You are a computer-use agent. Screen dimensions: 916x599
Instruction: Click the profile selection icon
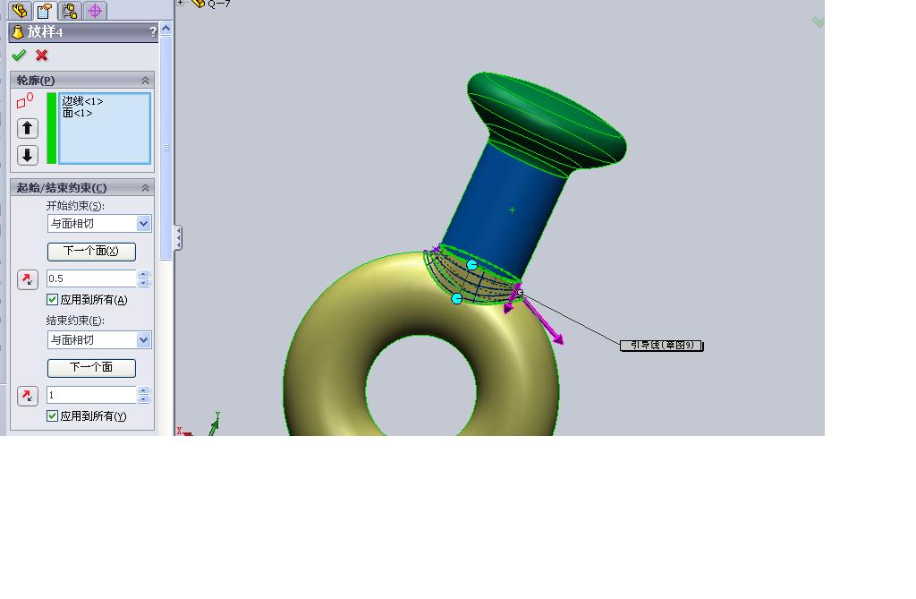coord(24,101)
